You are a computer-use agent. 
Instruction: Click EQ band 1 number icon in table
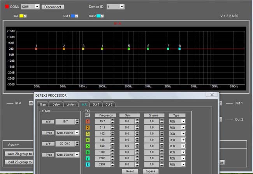point(88,122)
